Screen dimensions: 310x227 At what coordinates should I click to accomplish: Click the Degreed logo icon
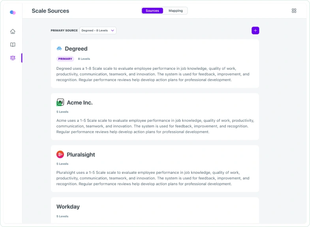pos(59,48)
